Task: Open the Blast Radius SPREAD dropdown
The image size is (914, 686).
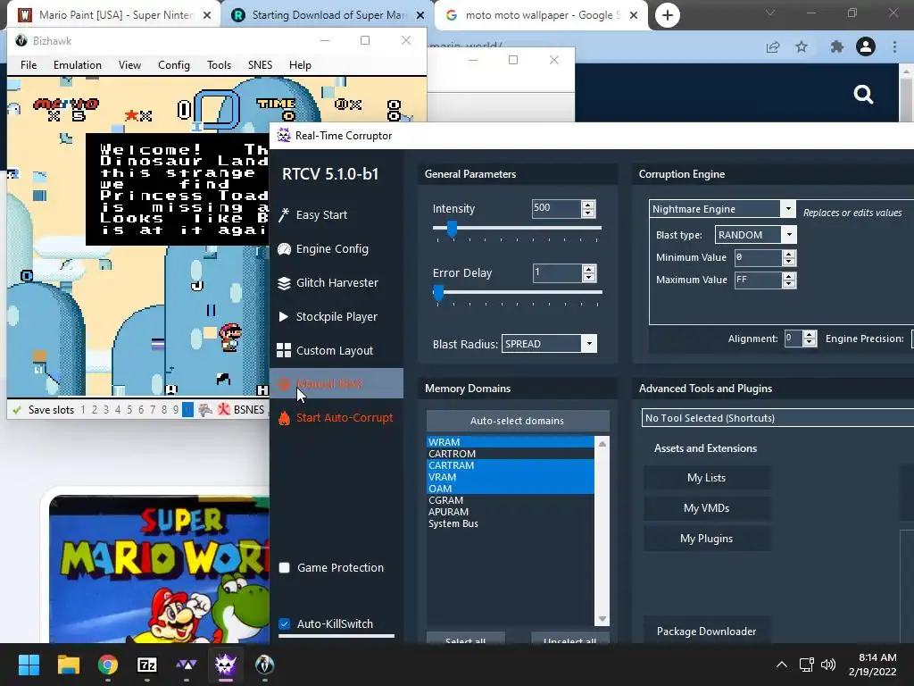Action: coord(589,344)
